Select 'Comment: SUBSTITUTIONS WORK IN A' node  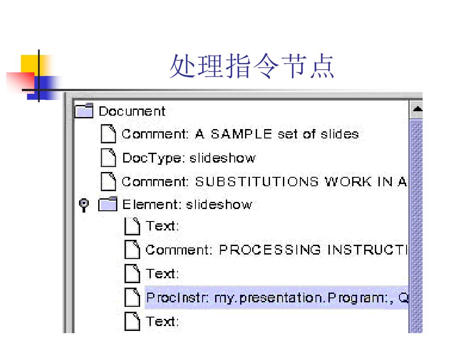pos(264,182)
